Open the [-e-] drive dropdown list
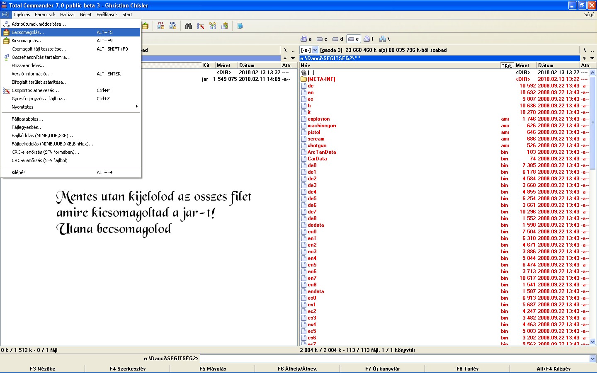 tap(315, 50)
